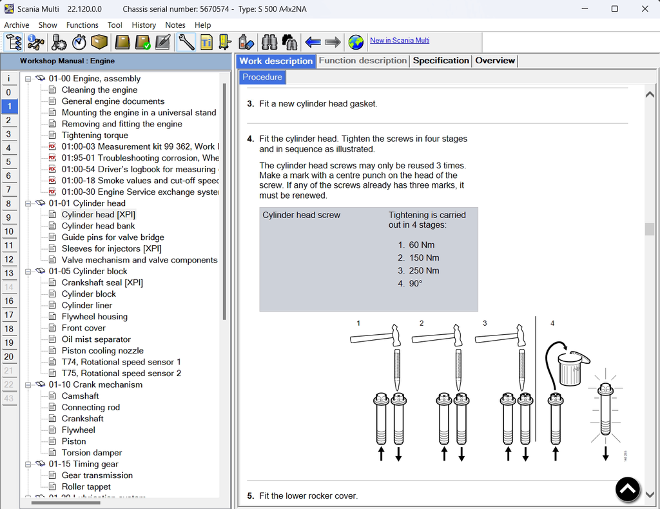The image size is (660, 509).
Task: Open the Cylinder liner document
Action: [x=86, y=305]
